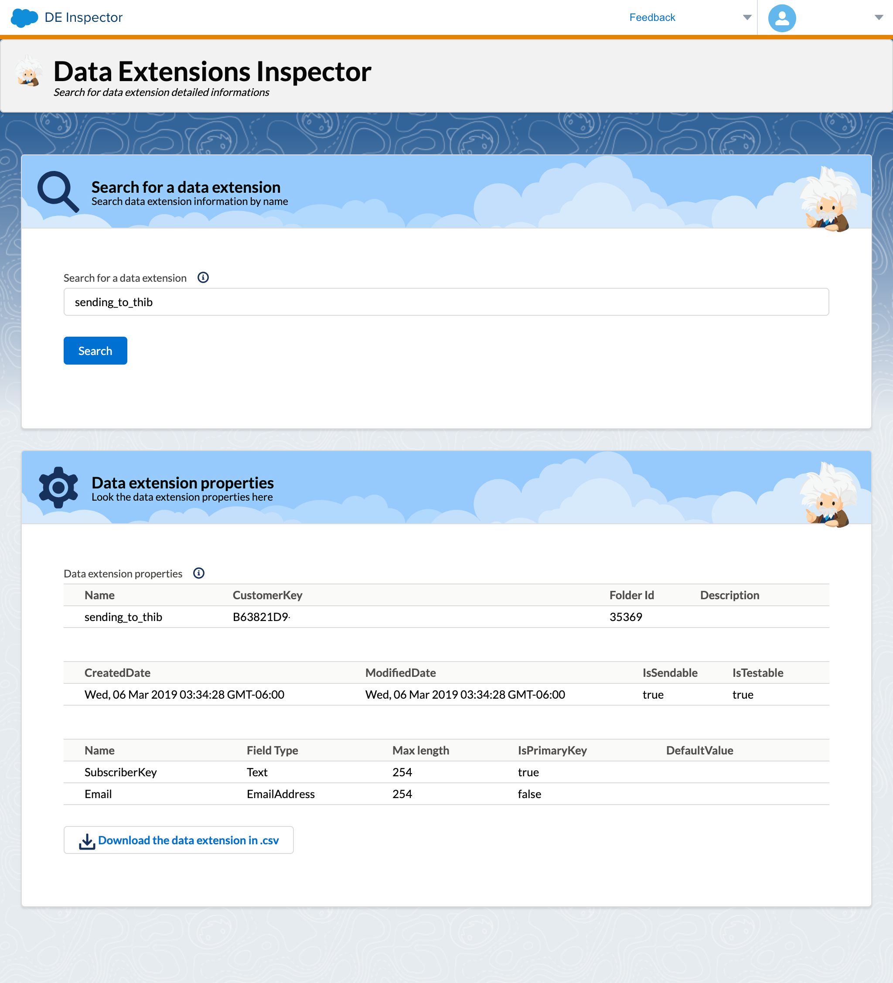The height and width of the screenshot is (983, 893).
Task: Click the CustomerKey column header
Action: (x=268, y=595)
